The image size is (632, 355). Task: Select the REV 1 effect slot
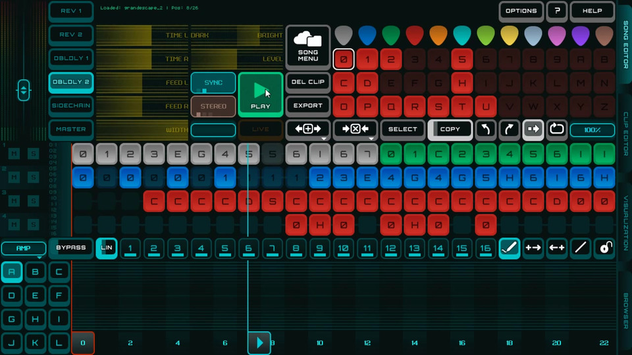click(x=71, y=11)
